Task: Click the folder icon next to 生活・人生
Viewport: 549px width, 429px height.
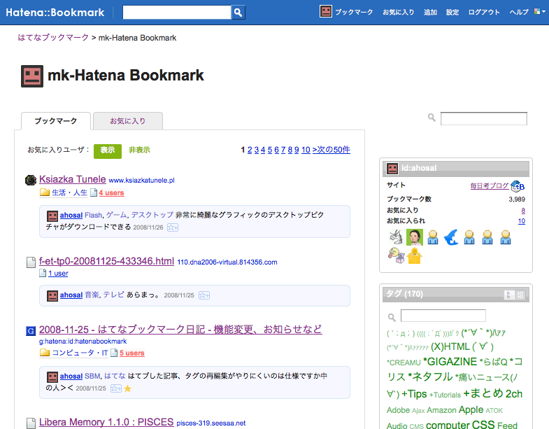Action: [45, 192]
